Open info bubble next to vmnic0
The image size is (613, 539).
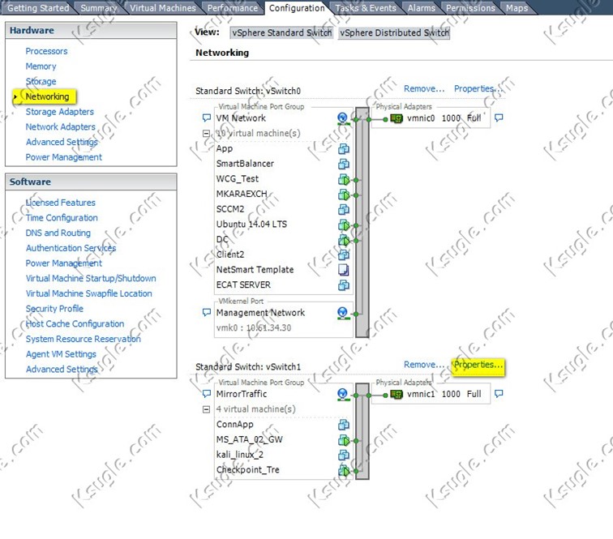(499, 118)
